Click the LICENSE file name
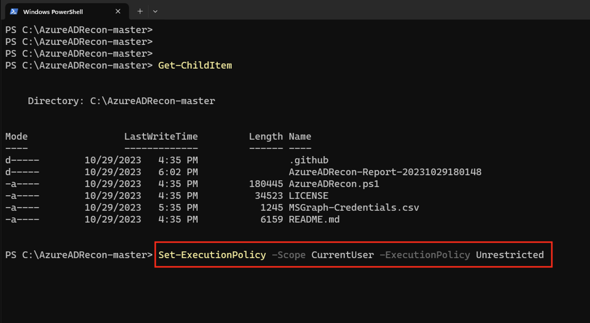Screen dimensions: 590x323 pos(308,196)
